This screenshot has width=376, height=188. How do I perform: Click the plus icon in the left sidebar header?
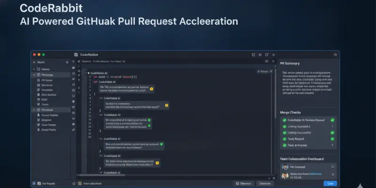[x=34, y=62]
